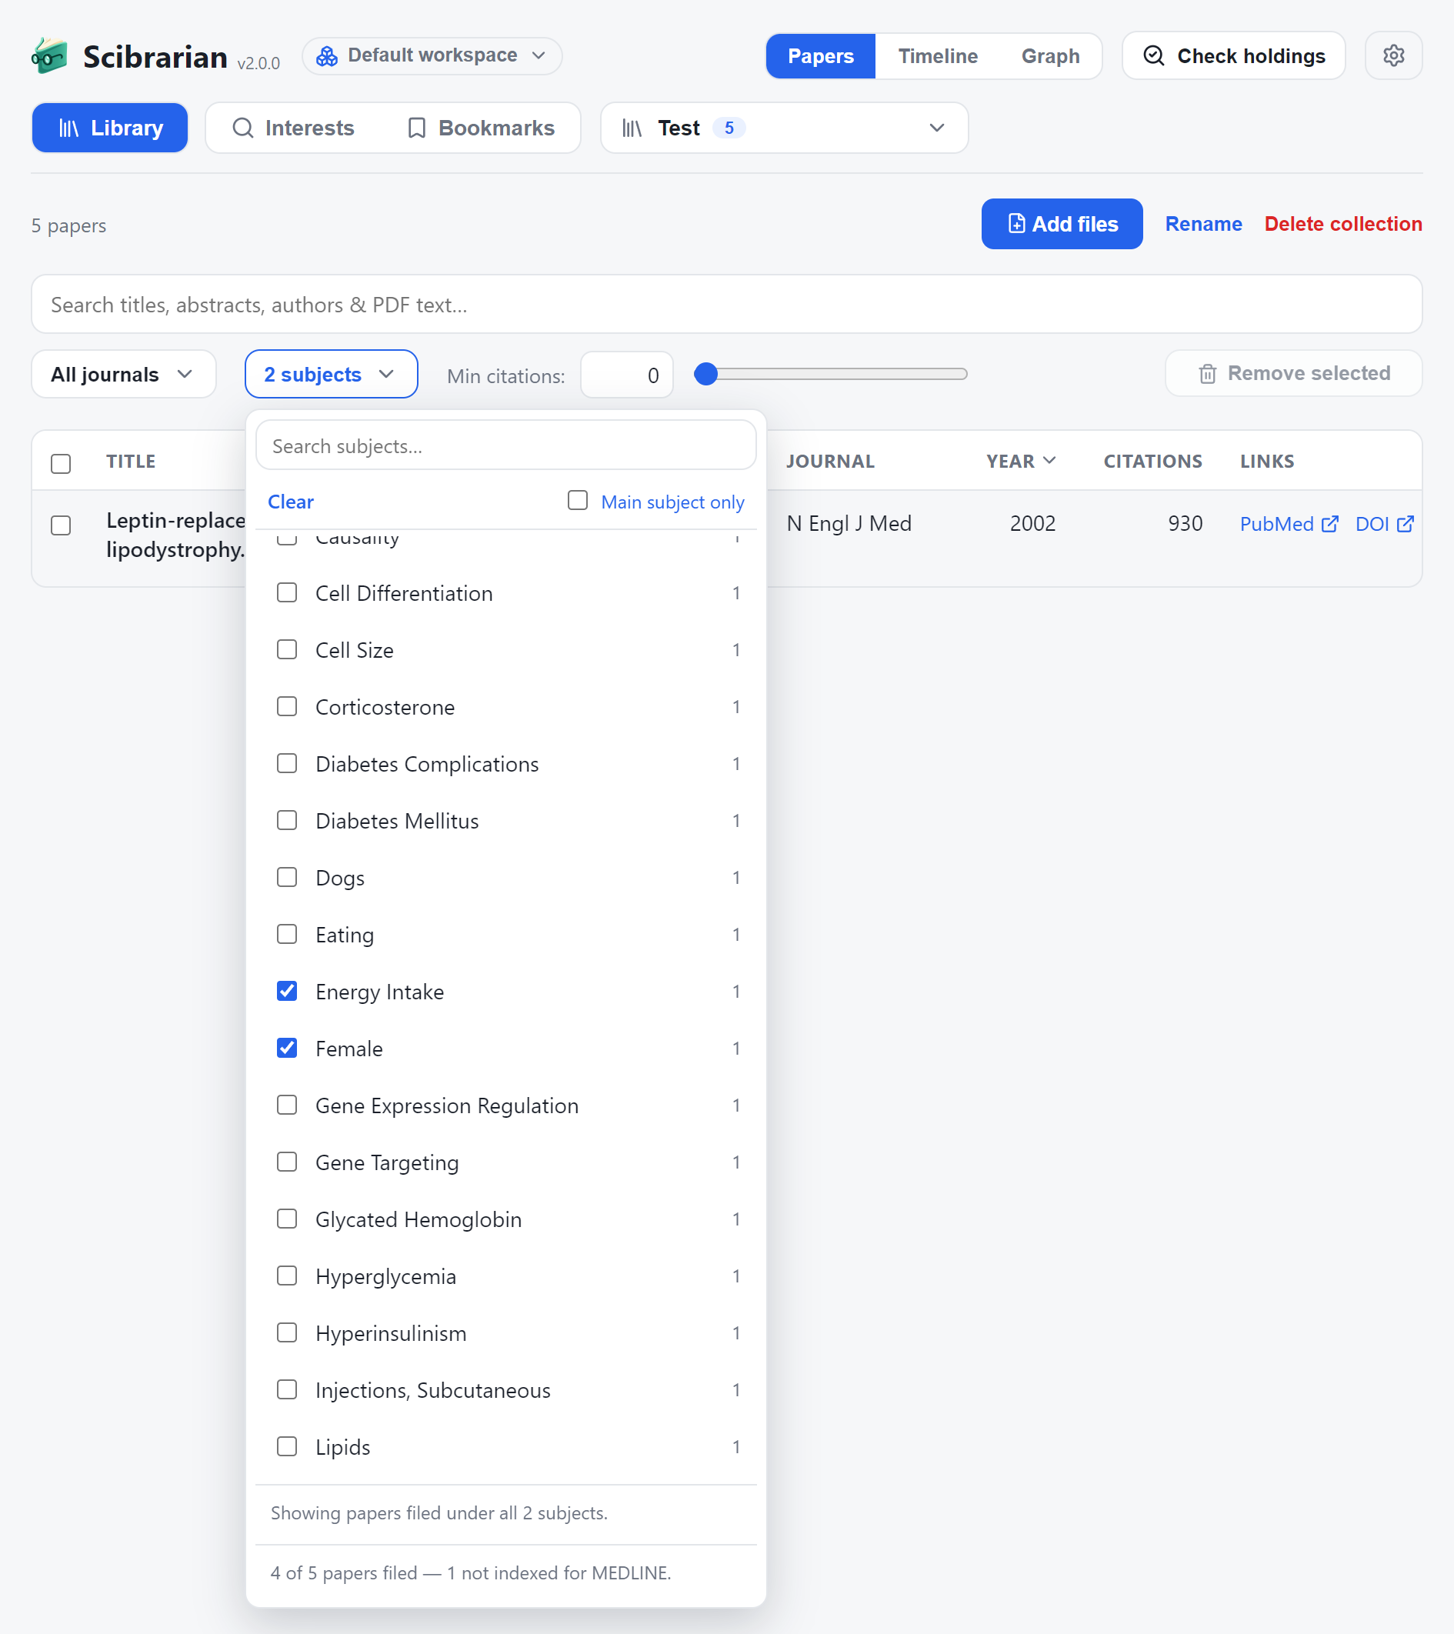
Task: Click the Add files document icon
Action: (x=1016, y=224)
